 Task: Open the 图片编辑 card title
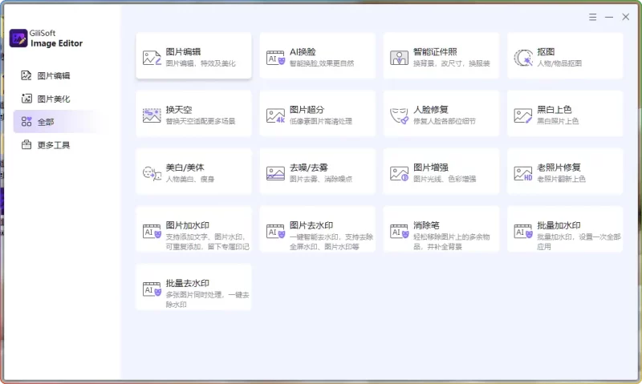tap(183, 52)
